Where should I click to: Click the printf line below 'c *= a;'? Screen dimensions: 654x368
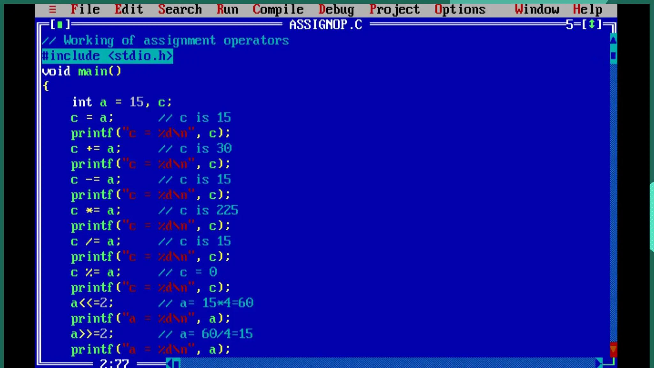point(150,226)
